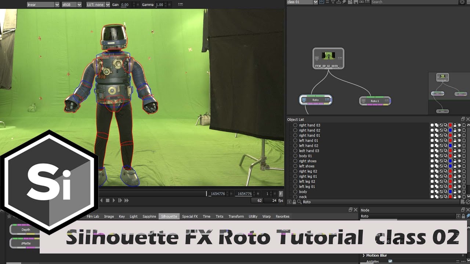Click the fast forward button

127,200
